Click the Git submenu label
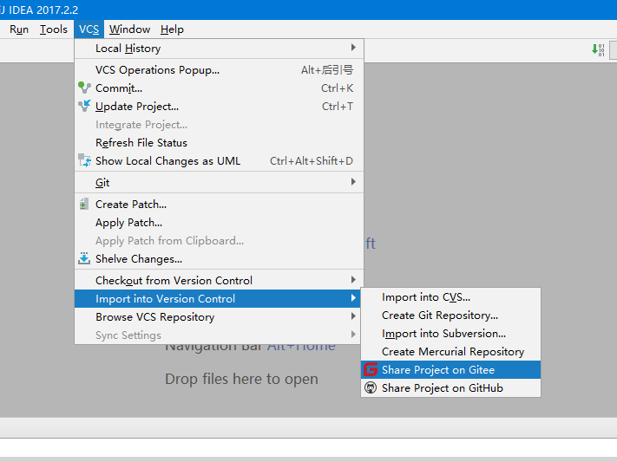 point(102,183)
